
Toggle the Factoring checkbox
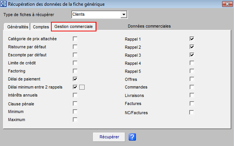pos(75,71)
